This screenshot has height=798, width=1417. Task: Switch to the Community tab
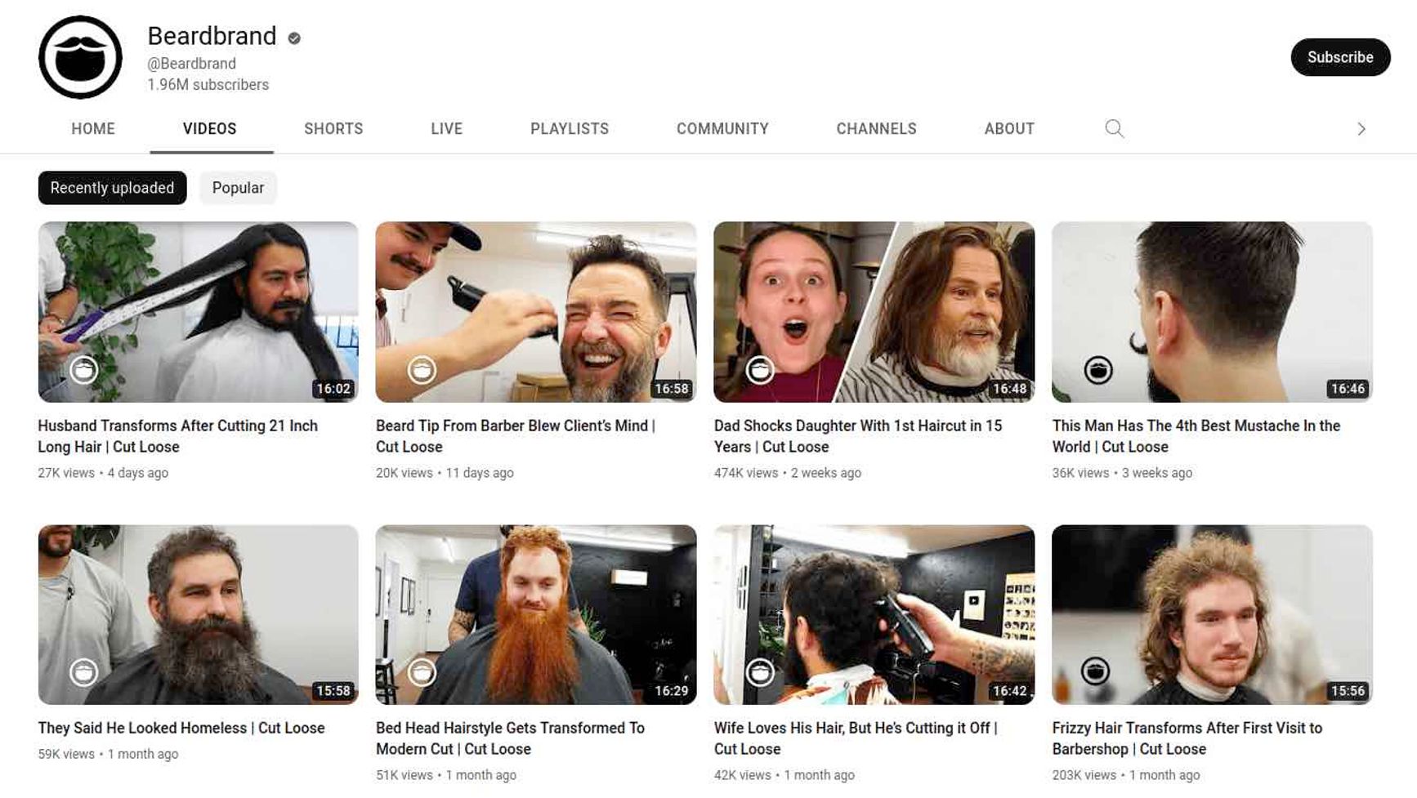coord(722,128)
